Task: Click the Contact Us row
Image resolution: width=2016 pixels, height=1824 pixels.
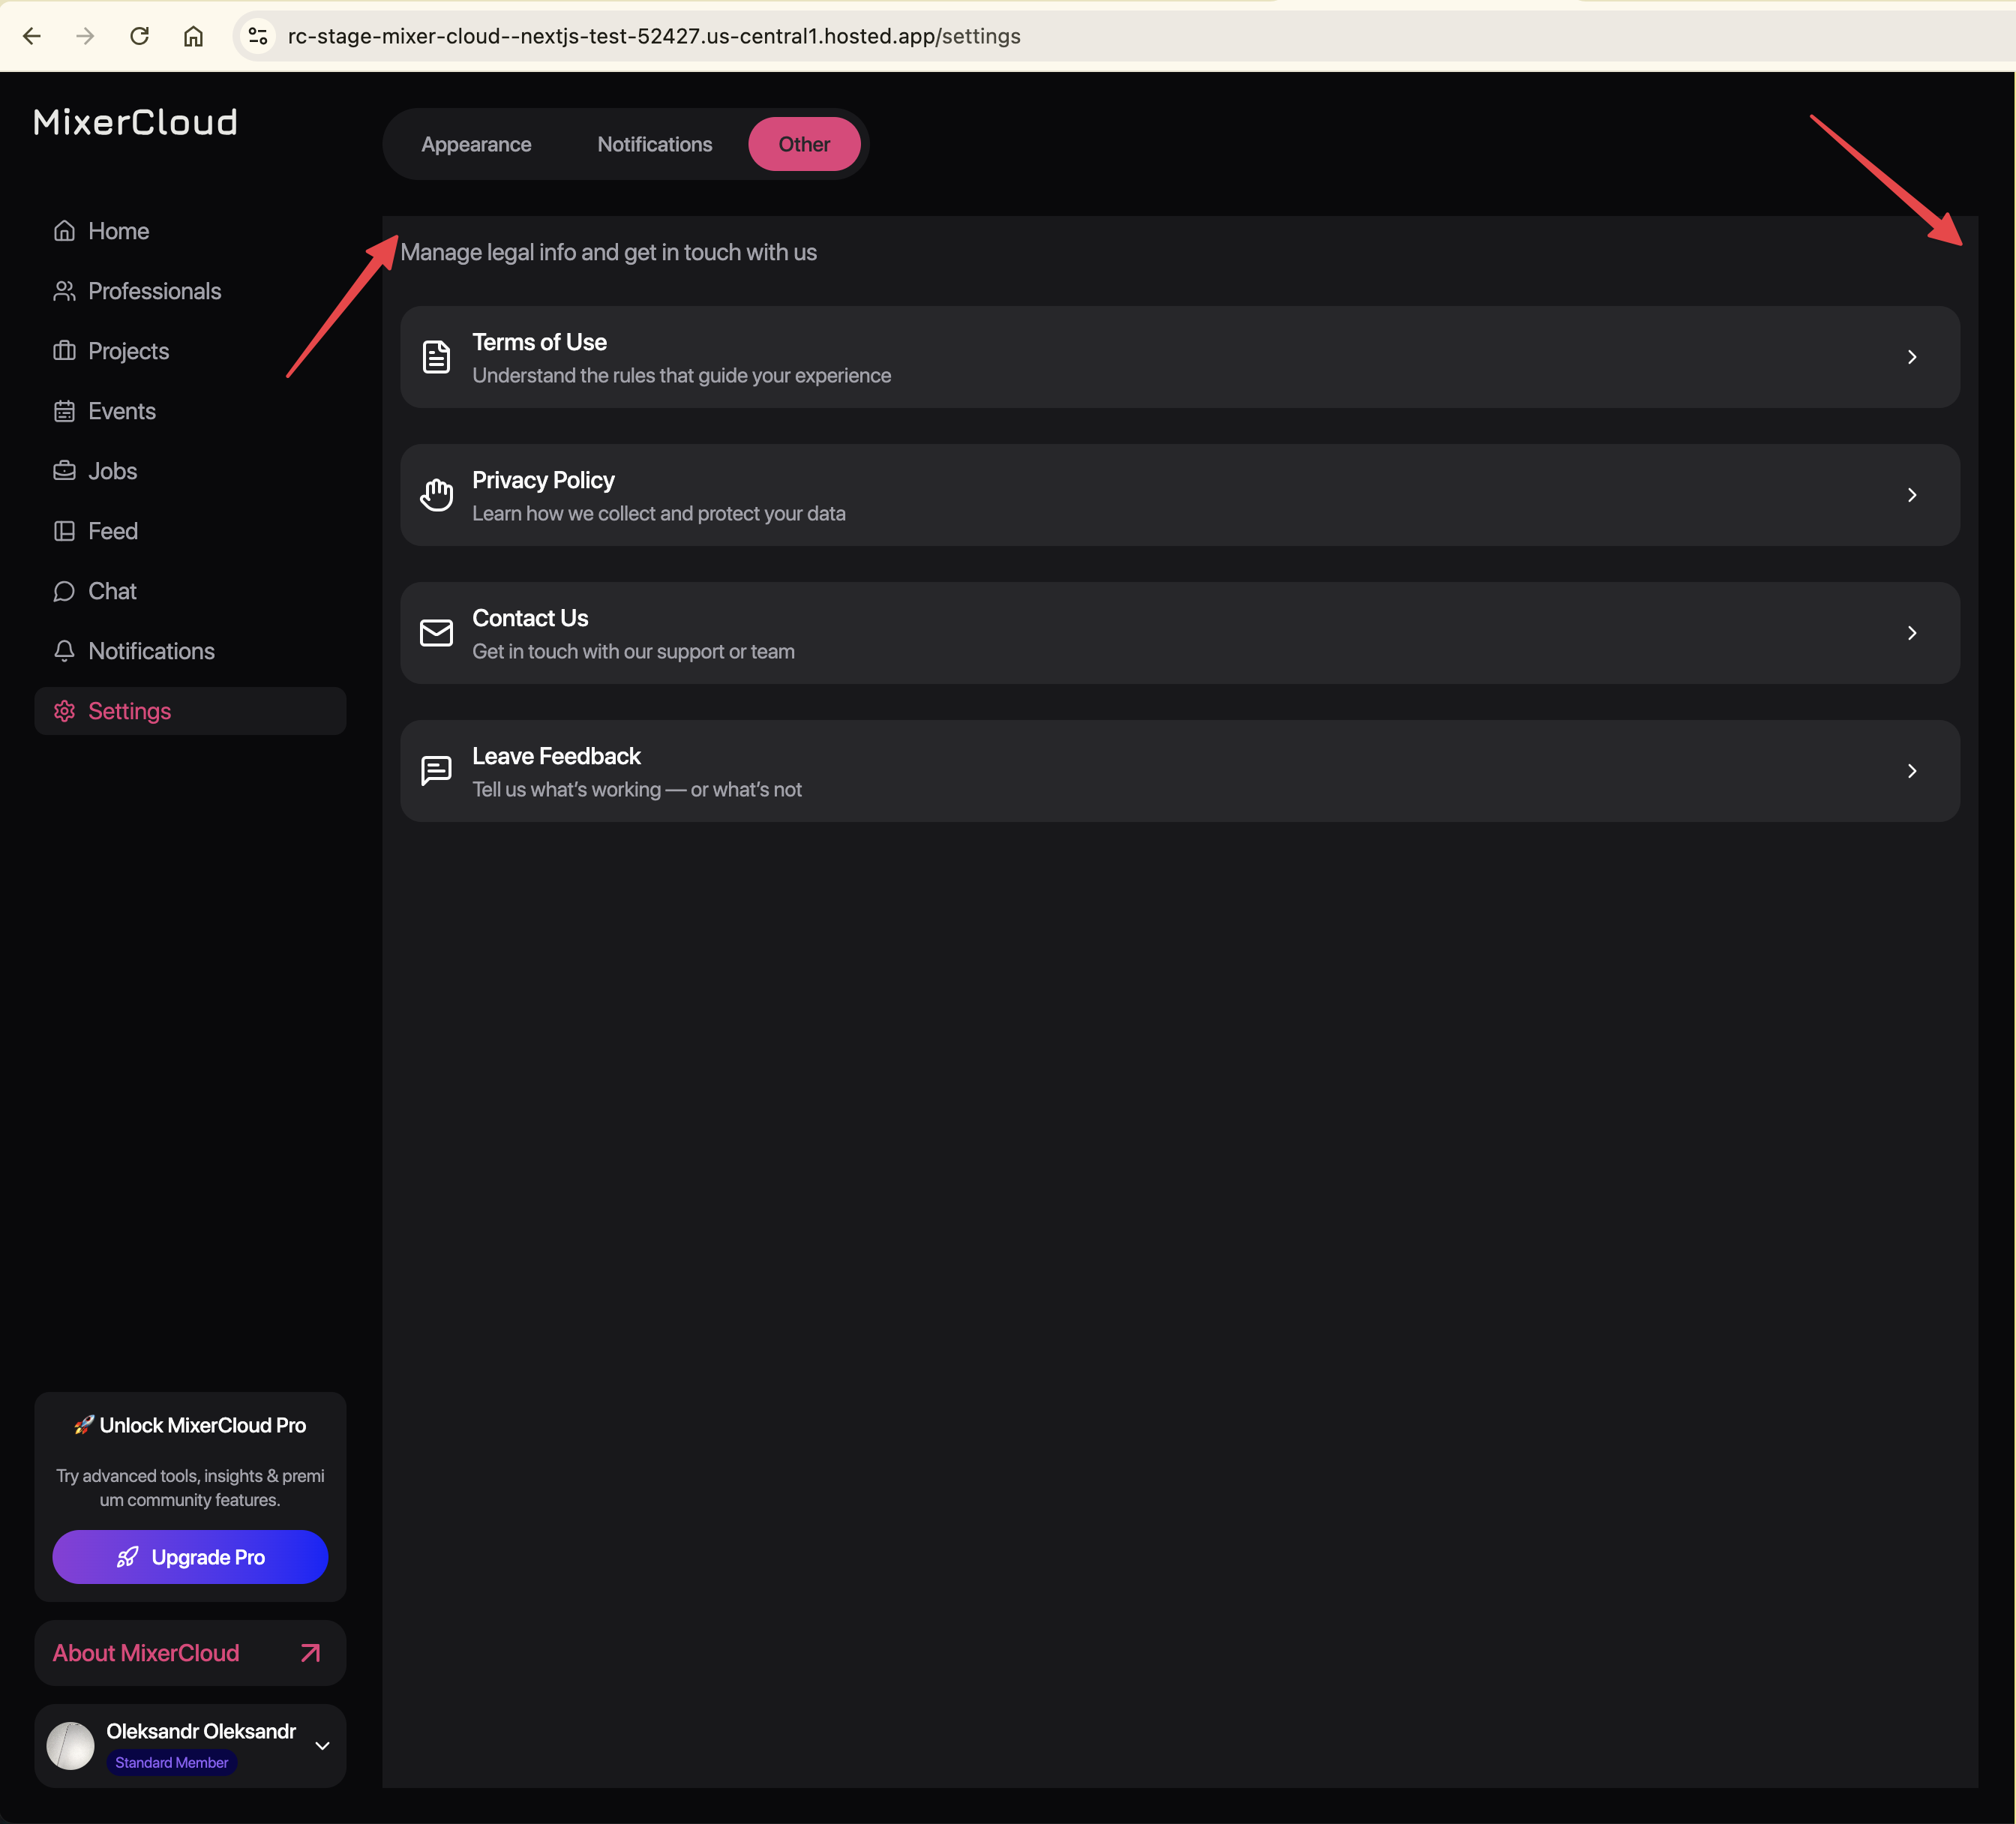Action: coord(1180,633)
